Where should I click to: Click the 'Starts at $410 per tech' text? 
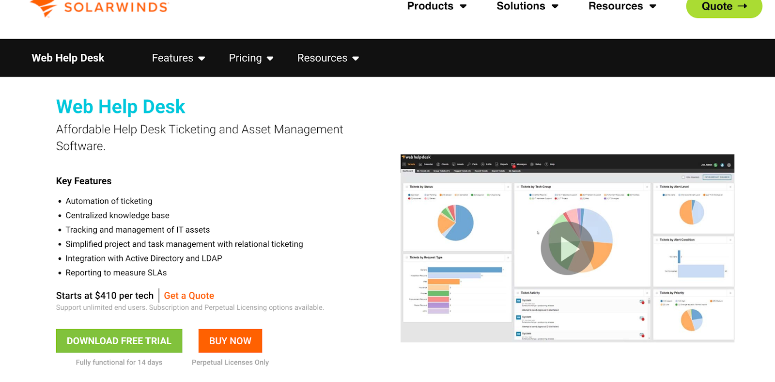[x=105, y=296]
